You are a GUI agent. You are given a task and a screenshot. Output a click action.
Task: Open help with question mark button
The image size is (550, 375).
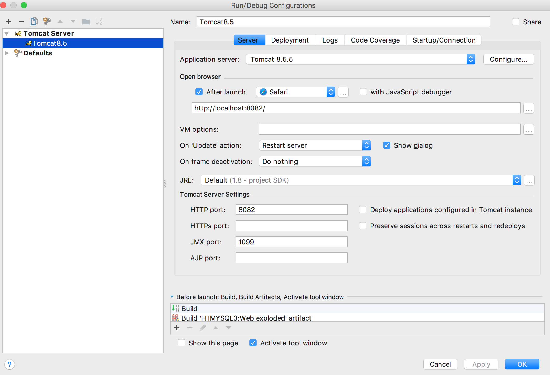click(10, 364)
